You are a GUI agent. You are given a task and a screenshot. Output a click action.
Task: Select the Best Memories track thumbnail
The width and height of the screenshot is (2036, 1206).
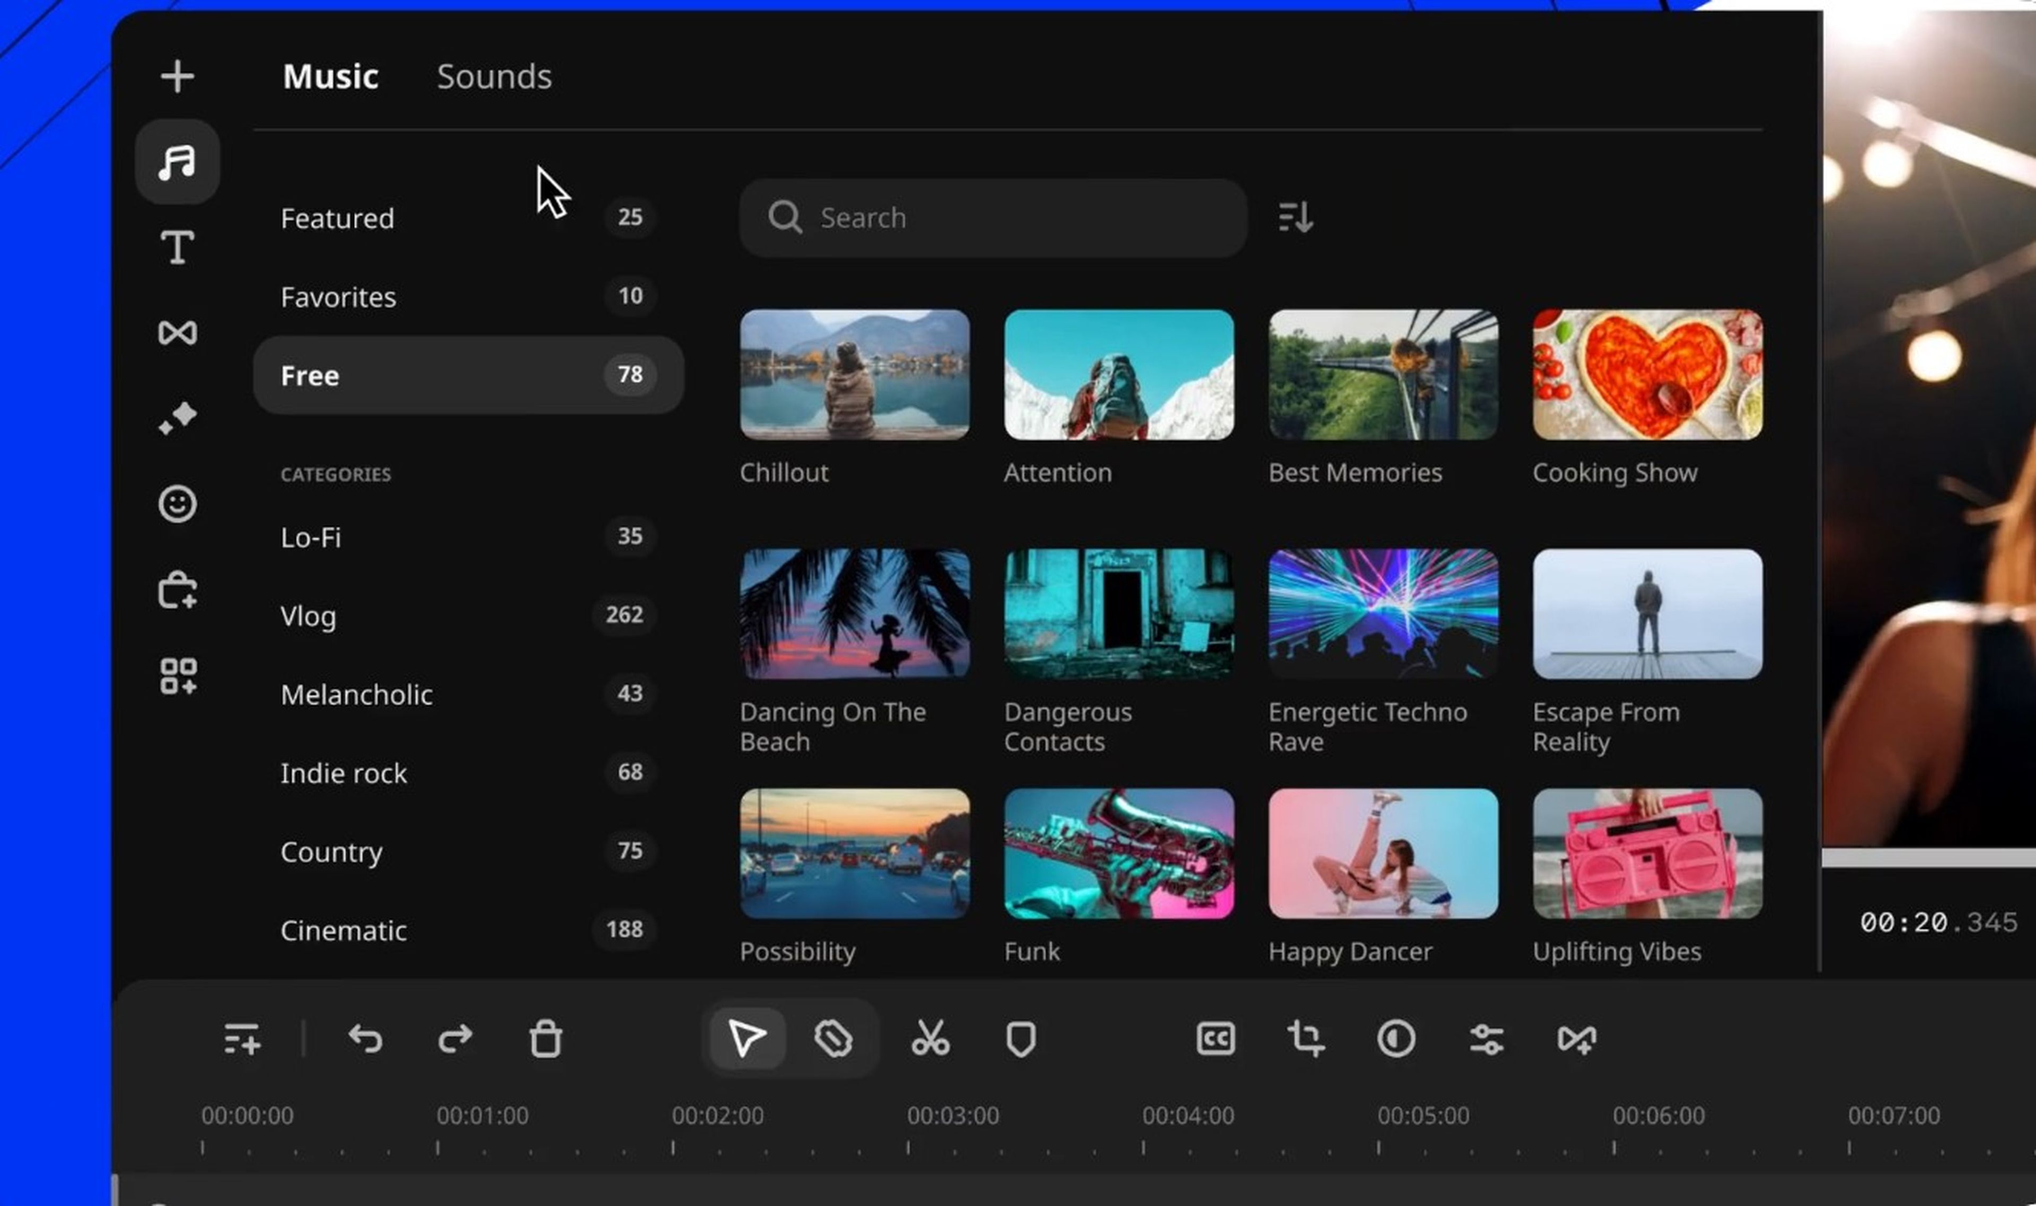(1383, 375)
